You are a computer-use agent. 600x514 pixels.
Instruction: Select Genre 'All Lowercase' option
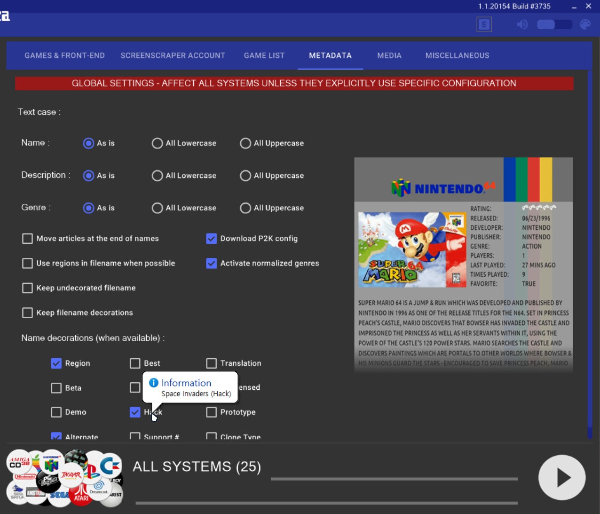pos(157,208)
